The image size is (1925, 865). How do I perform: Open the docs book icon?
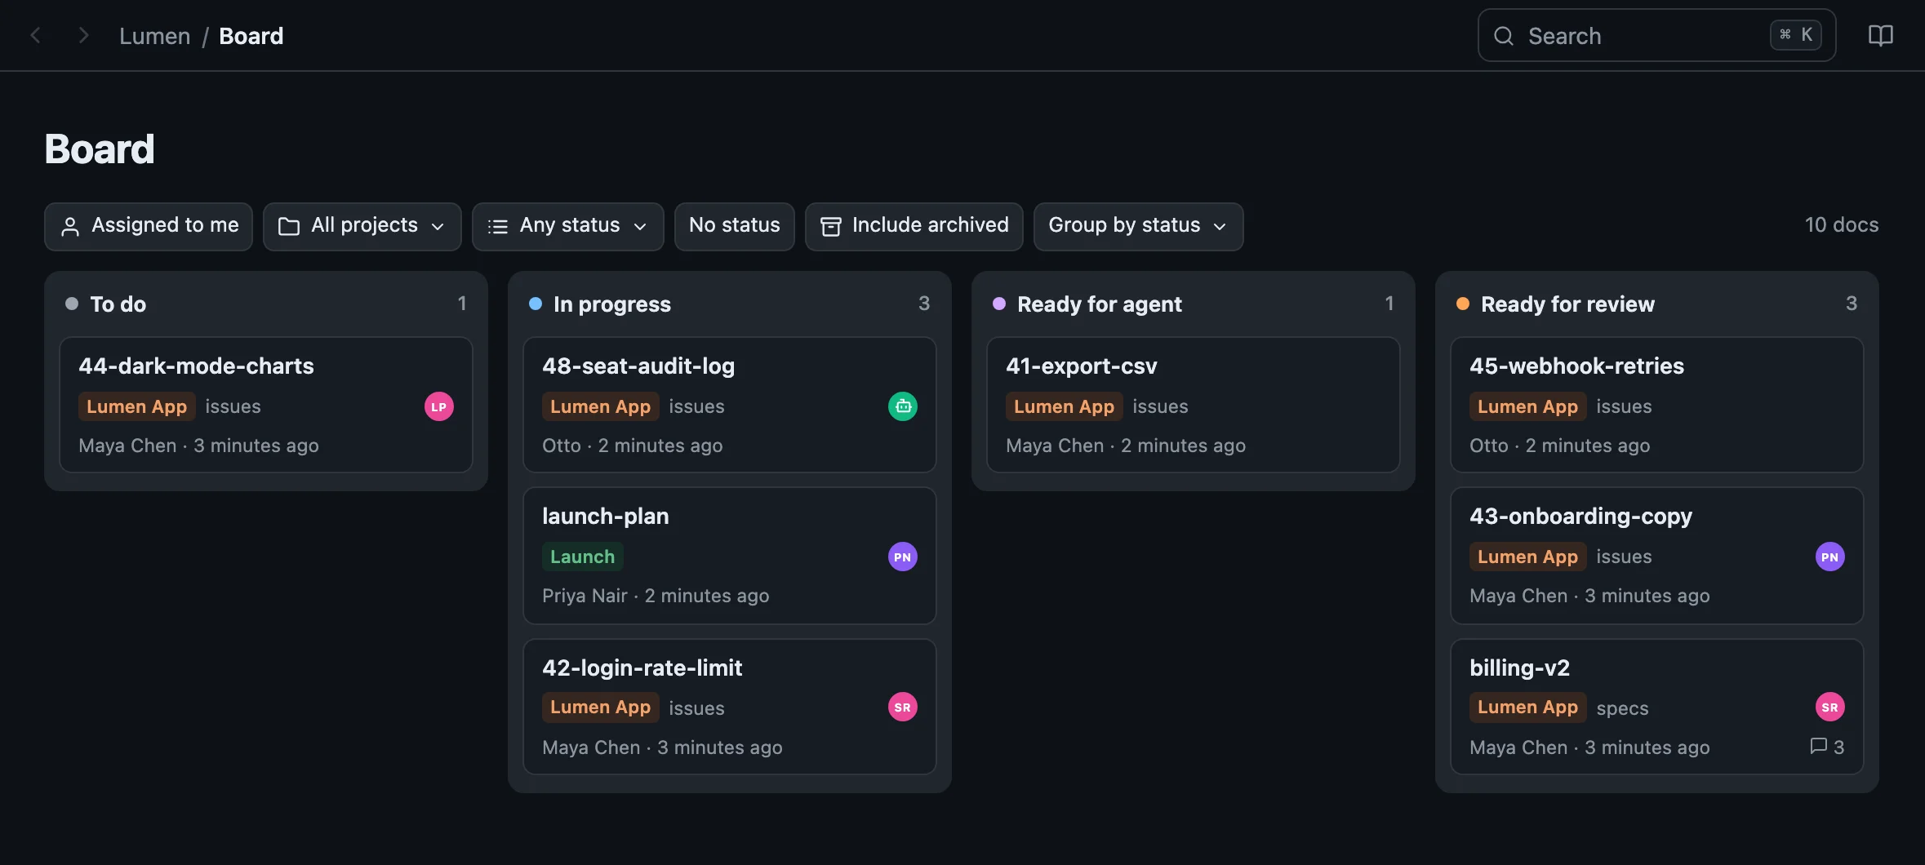1881,36
